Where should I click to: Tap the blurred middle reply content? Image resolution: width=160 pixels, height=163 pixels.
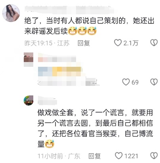pyautogui.click(x=60, y=72)
